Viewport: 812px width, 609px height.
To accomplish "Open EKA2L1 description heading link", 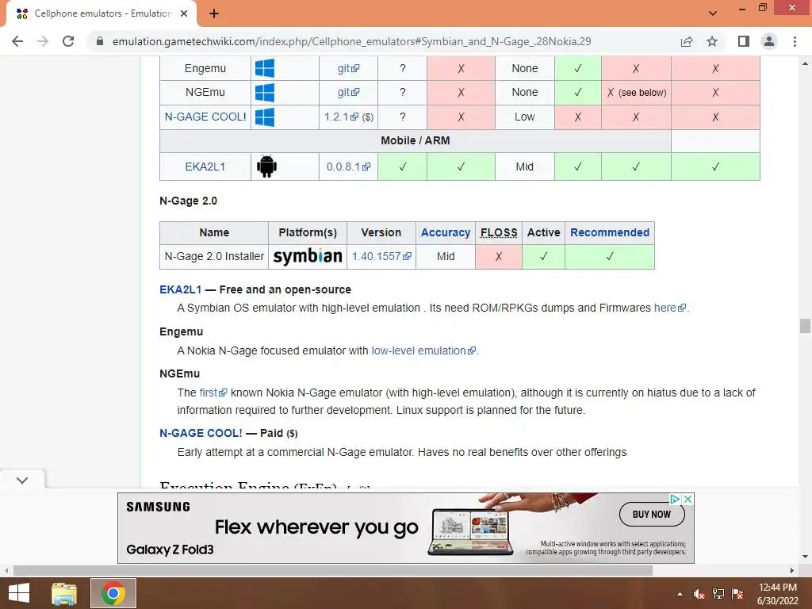I will click(x=180, y=289).
